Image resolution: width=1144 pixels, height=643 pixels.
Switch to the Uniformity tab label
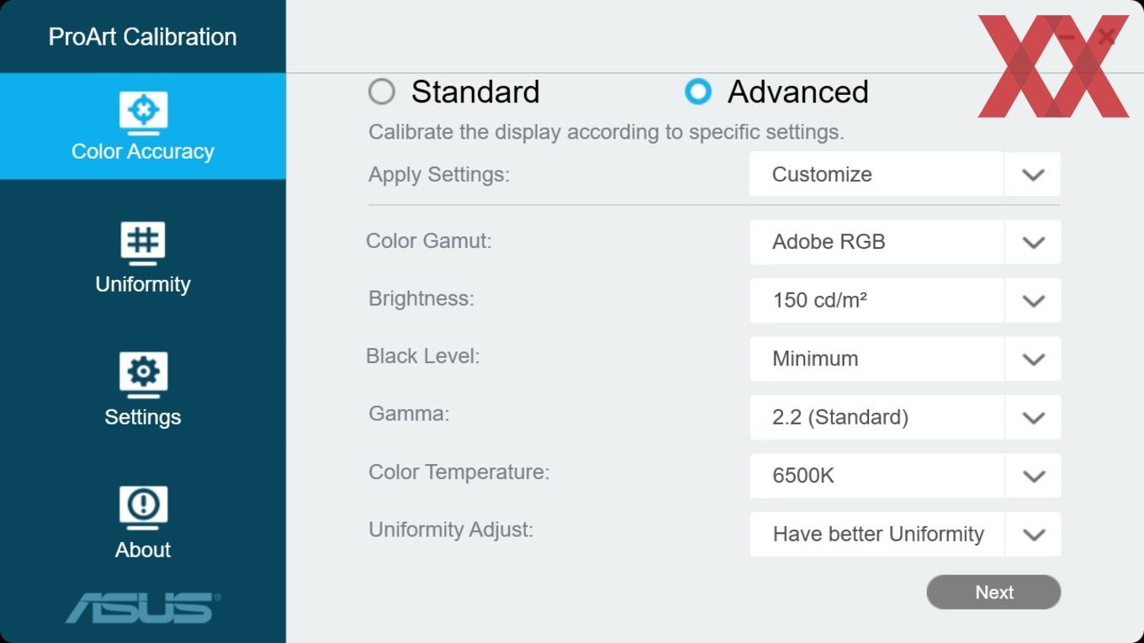tap(143, 284)
